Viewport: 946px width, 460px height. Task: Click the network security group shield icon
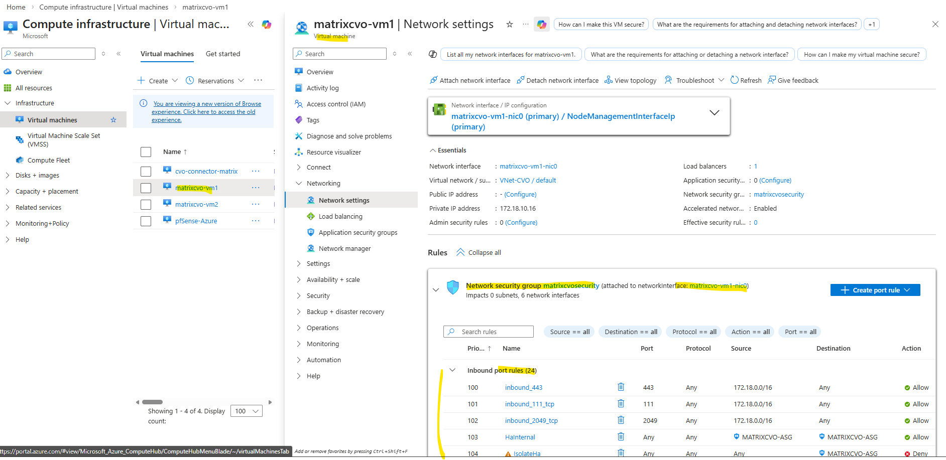pos(453,287)
